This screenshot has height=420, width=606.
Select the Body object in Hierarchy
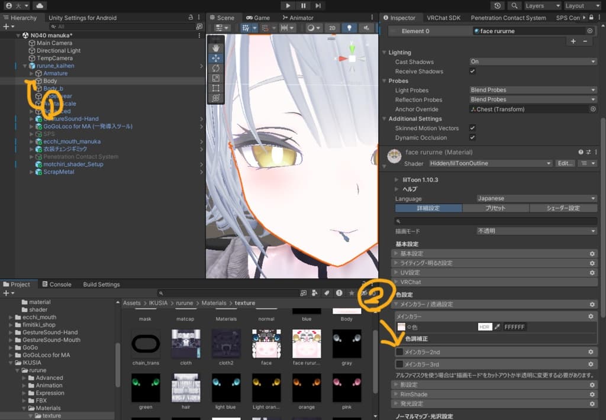50,81
